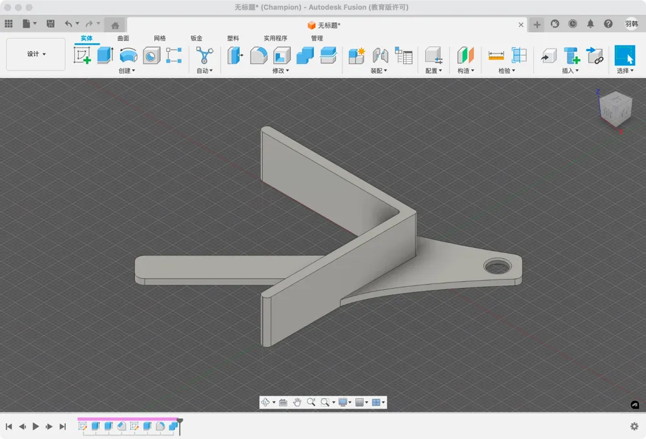Open the Pan hand tool
Image resolution: width=646 pixels, height=439 pixels.
(x=297, y=402)
